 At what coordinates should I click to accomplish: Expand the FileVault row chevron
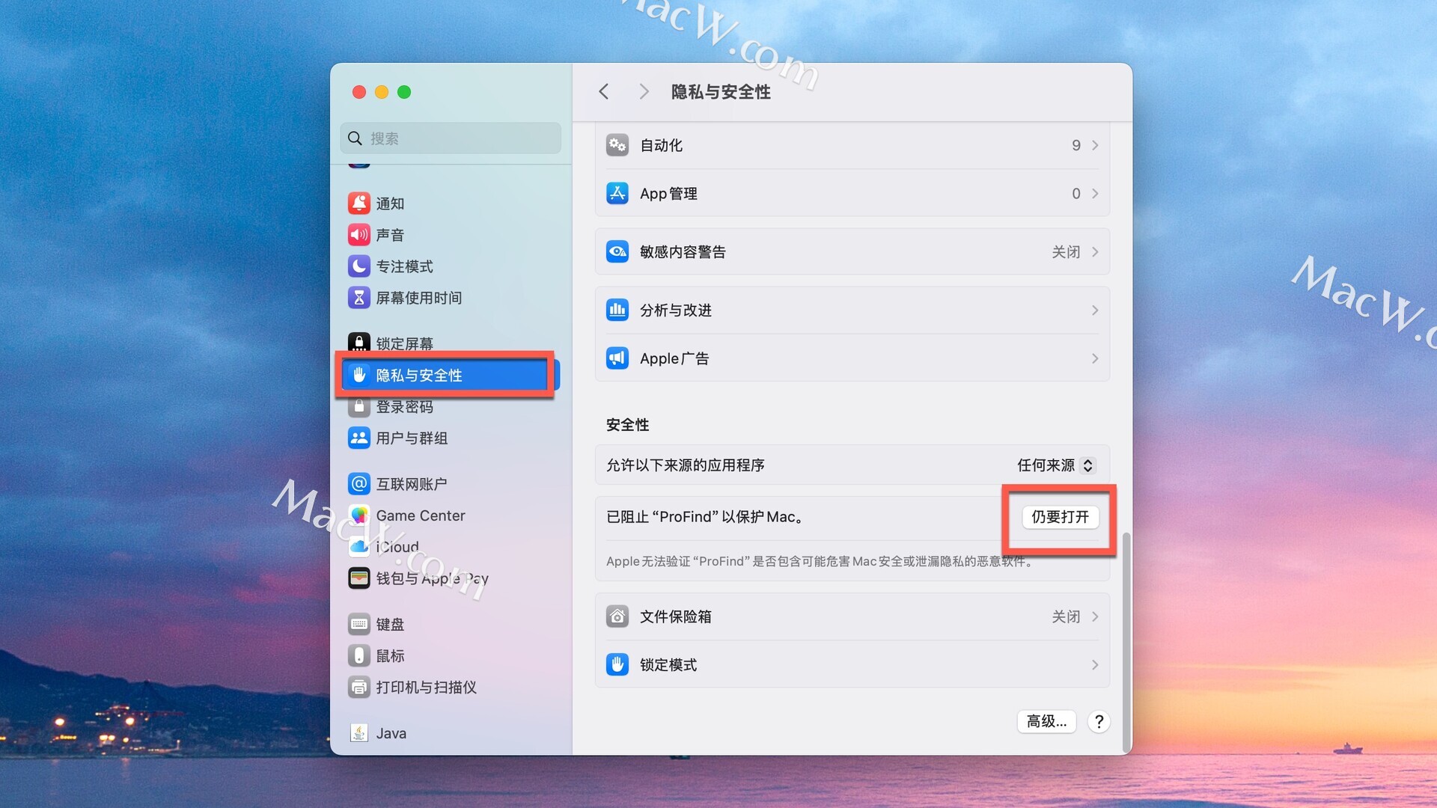(x=1095, y=616)
